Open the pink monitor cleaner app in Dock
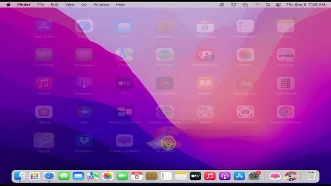This screenshot has width=331, height=186. pos(275,176)
